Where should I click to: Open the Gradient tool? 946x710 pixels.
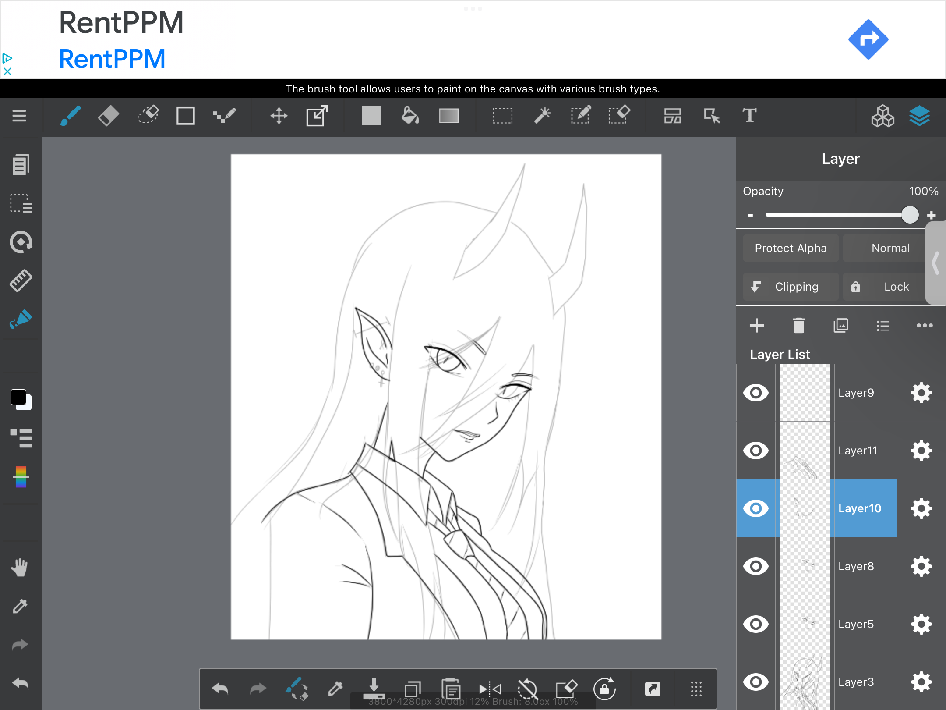(448, 116)
